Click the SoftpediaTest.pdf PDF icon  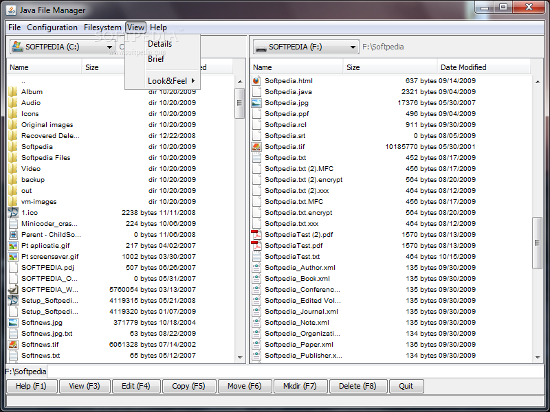pyautogui.click(x=256, y=246)
